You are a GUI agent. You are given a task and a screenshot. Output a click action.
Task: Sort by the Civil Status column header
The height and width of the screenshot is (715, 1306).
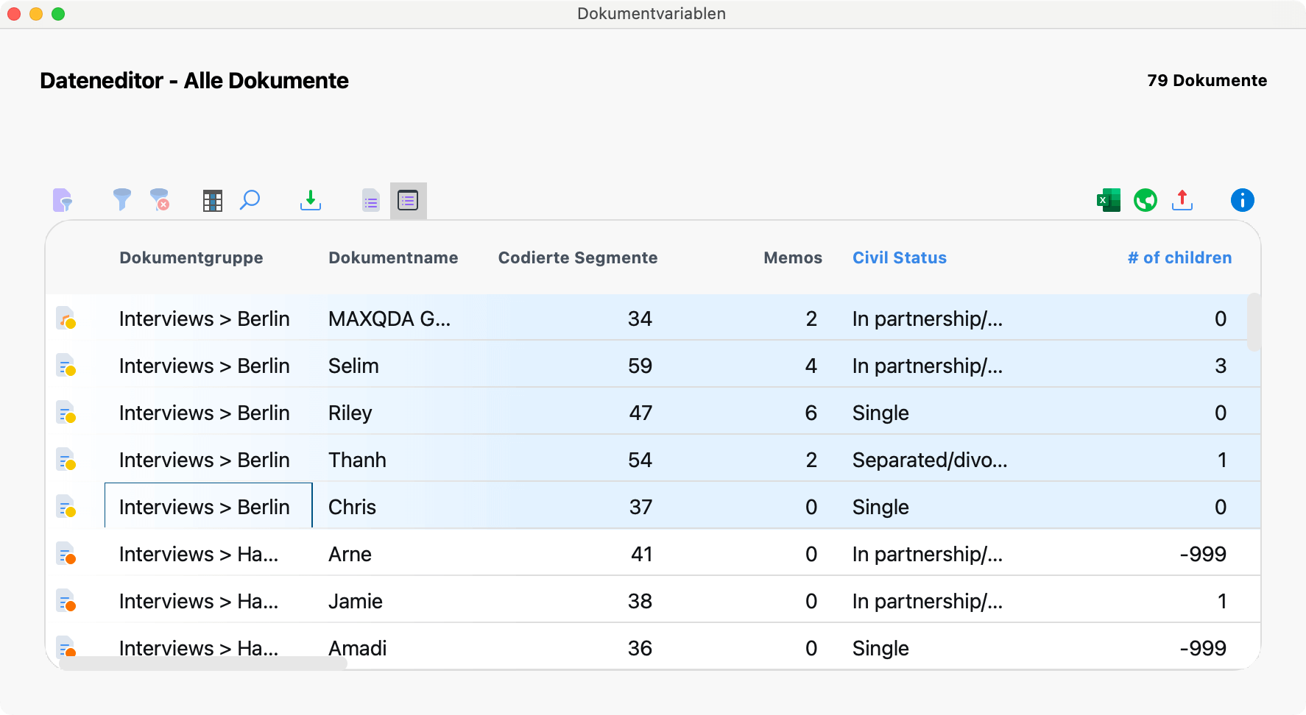click(899, 258)
